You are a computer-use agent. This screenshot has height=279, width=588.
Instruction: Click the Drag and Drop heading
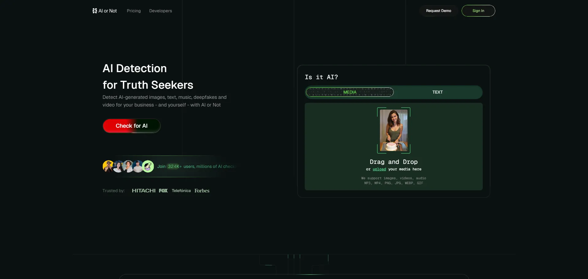(393, 162)
